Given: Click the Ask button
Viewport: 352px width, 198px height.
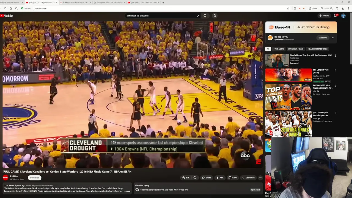Looking at the screenshot, I should pos(220,178).
